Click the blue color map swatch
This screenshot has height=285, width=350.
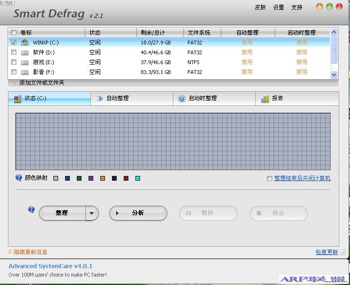pyautogui.click(x=67, y=178)
